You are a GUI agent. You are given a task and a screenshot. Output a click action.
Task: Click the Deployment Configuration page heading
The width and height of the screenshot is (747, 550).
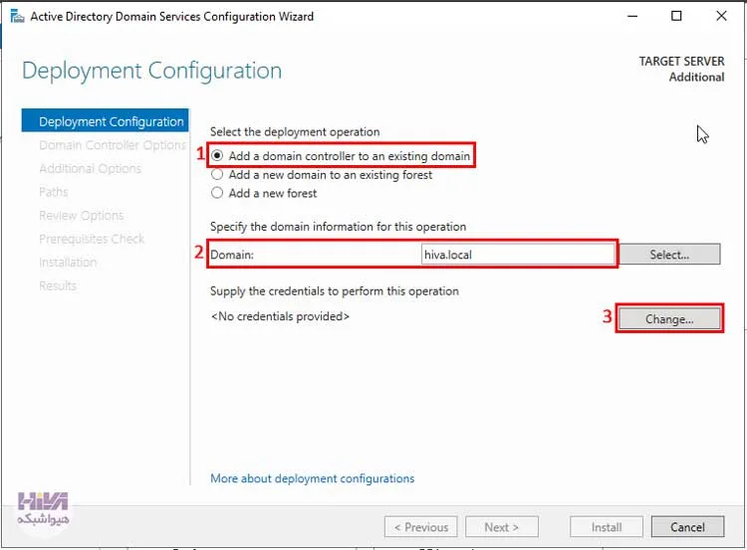pos(152,71)
